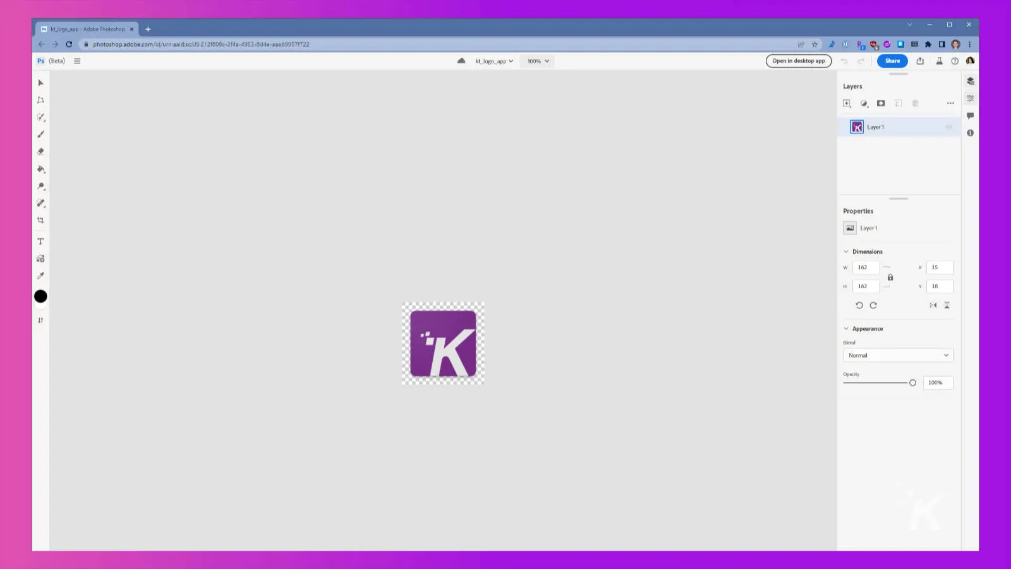Click the browser address bar URL
This screenshot has height=569, width=1011.
pyautogui.click(x=201, y=44)
